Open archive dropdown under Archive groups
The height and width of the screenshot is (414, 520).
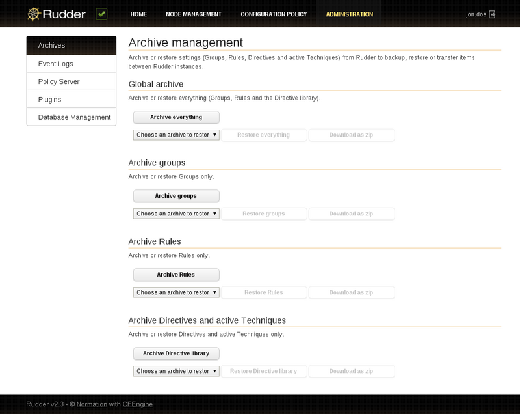(176, 214)
